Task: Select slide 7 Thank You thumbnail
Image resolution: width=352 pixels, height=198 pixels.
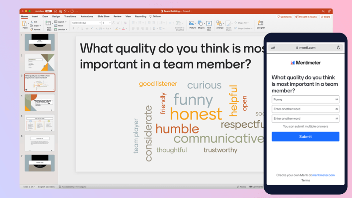Action: pos(40,163)
